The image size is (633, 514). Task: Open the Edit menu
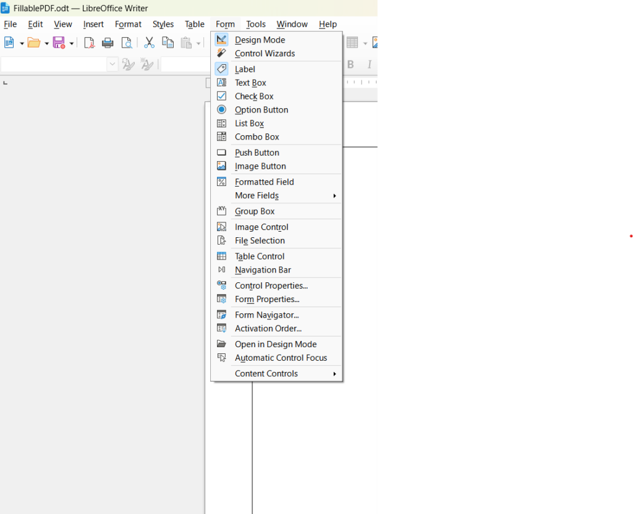[x=35, y=24]
